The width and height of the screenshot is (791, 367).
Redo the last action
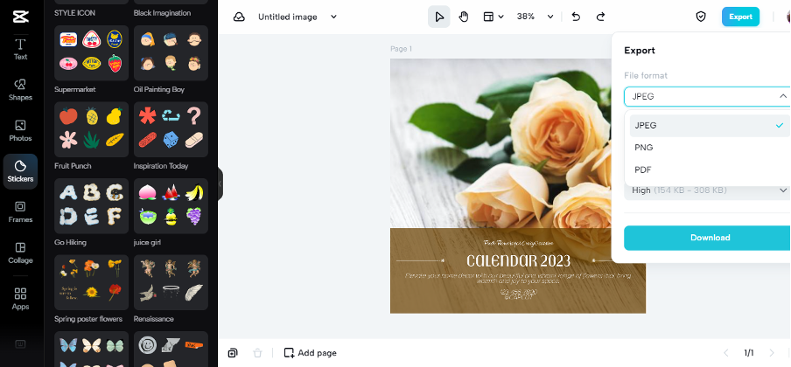click(x=600, y=17)
